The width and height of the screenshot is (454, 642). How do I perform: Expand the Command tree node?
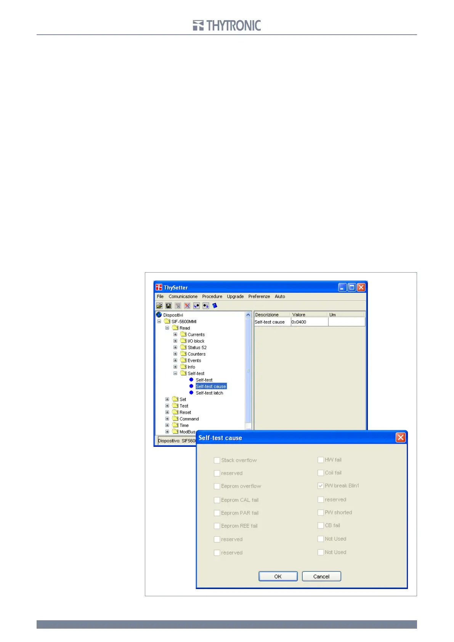(167, 419)
